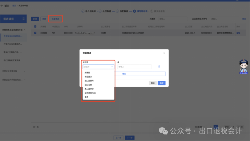The width and height of the screenshot is (250, 141).
Task: Open the customs officer assistant mascot
Action: (x=243, y=67)
